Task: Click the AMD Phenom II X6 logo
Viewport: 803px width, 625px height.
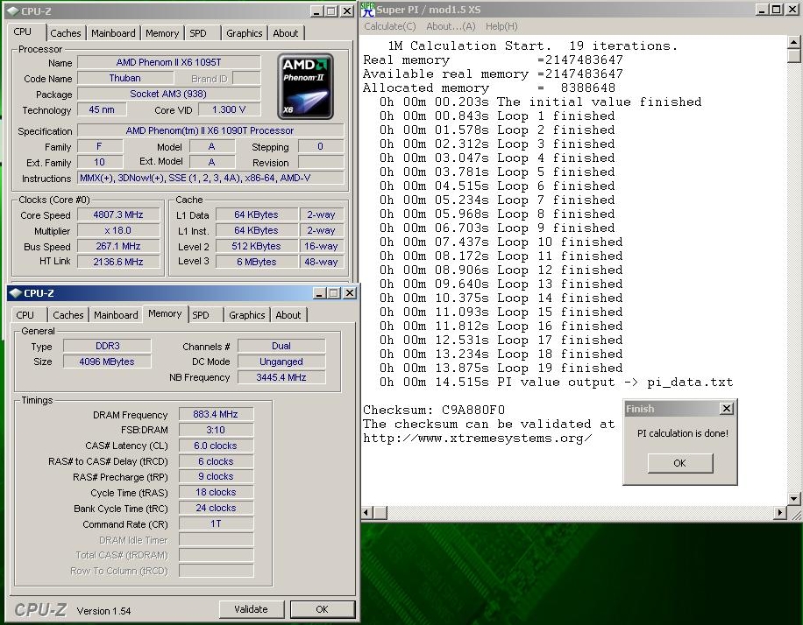Action: coord(305,85)
